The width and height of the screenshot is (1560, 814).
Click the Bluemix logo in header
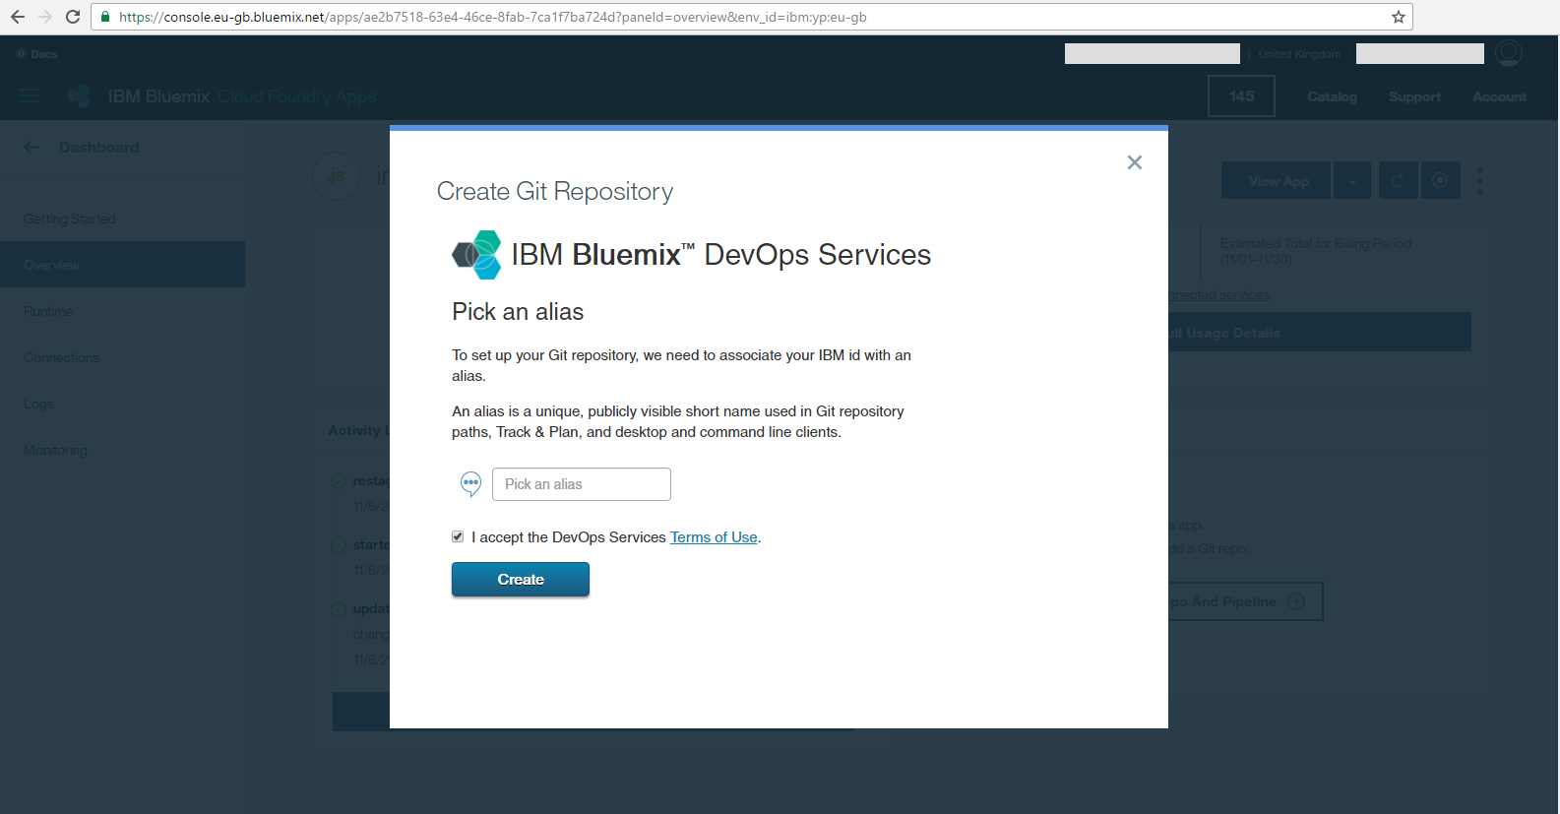click(x=80, y=96)
